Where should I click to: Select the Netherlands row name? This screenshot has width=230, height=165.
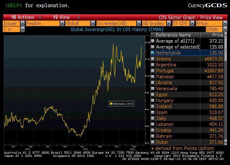click(168, 53)
